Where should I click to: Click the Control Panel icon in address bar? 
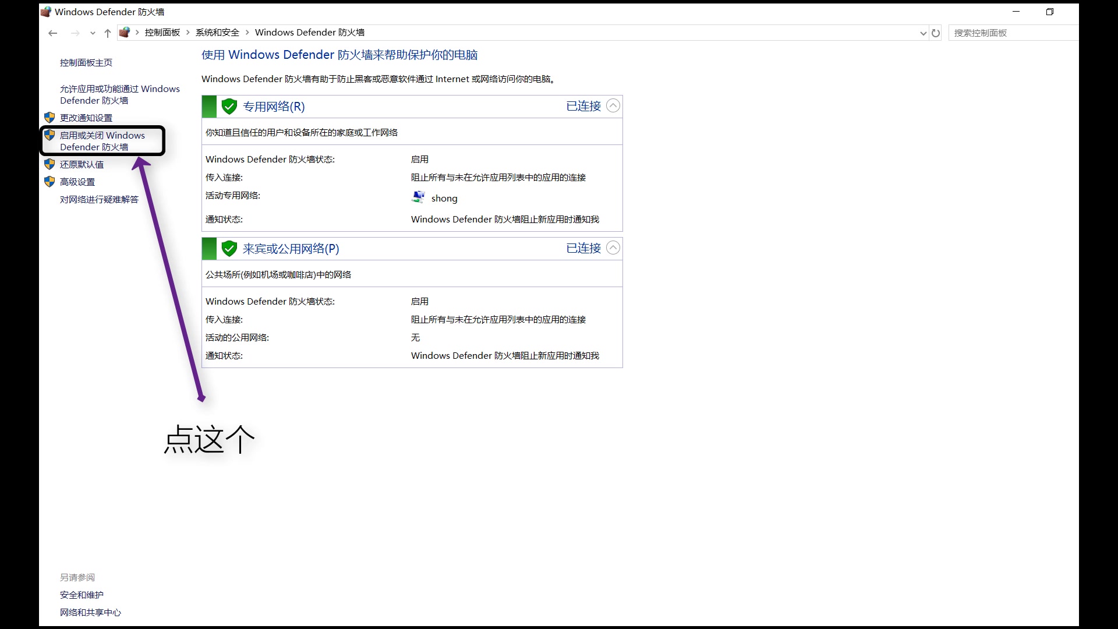point(124,33)
